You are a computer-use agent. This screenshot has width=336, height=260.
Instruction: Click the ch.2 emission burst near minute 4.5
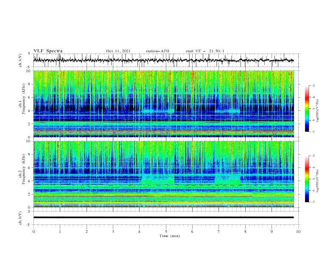[x=158, y=180]
